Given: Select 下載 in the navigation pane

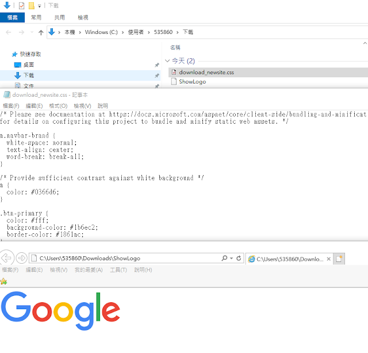Looking at the screenshot, I should pos(80,75).
